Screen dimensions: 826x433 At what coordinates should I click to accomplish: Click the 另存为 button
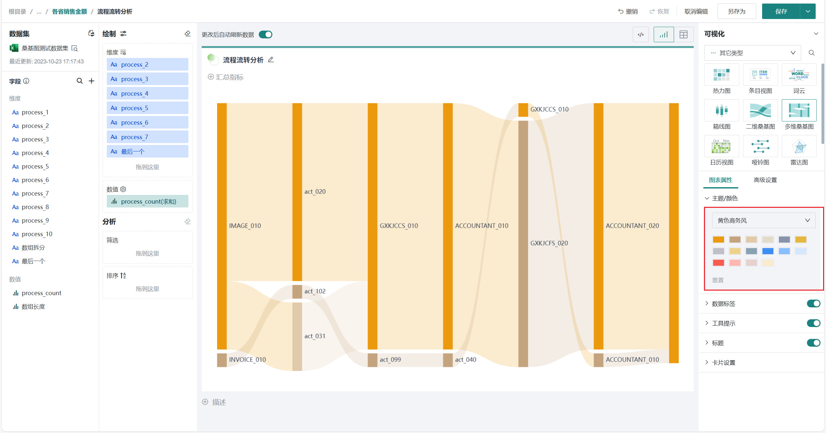[x=737, y=12]
